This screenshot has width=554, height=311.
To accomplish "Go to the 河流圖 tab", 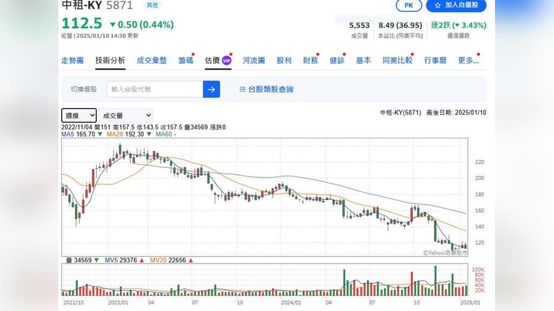I will coord(254,60).
